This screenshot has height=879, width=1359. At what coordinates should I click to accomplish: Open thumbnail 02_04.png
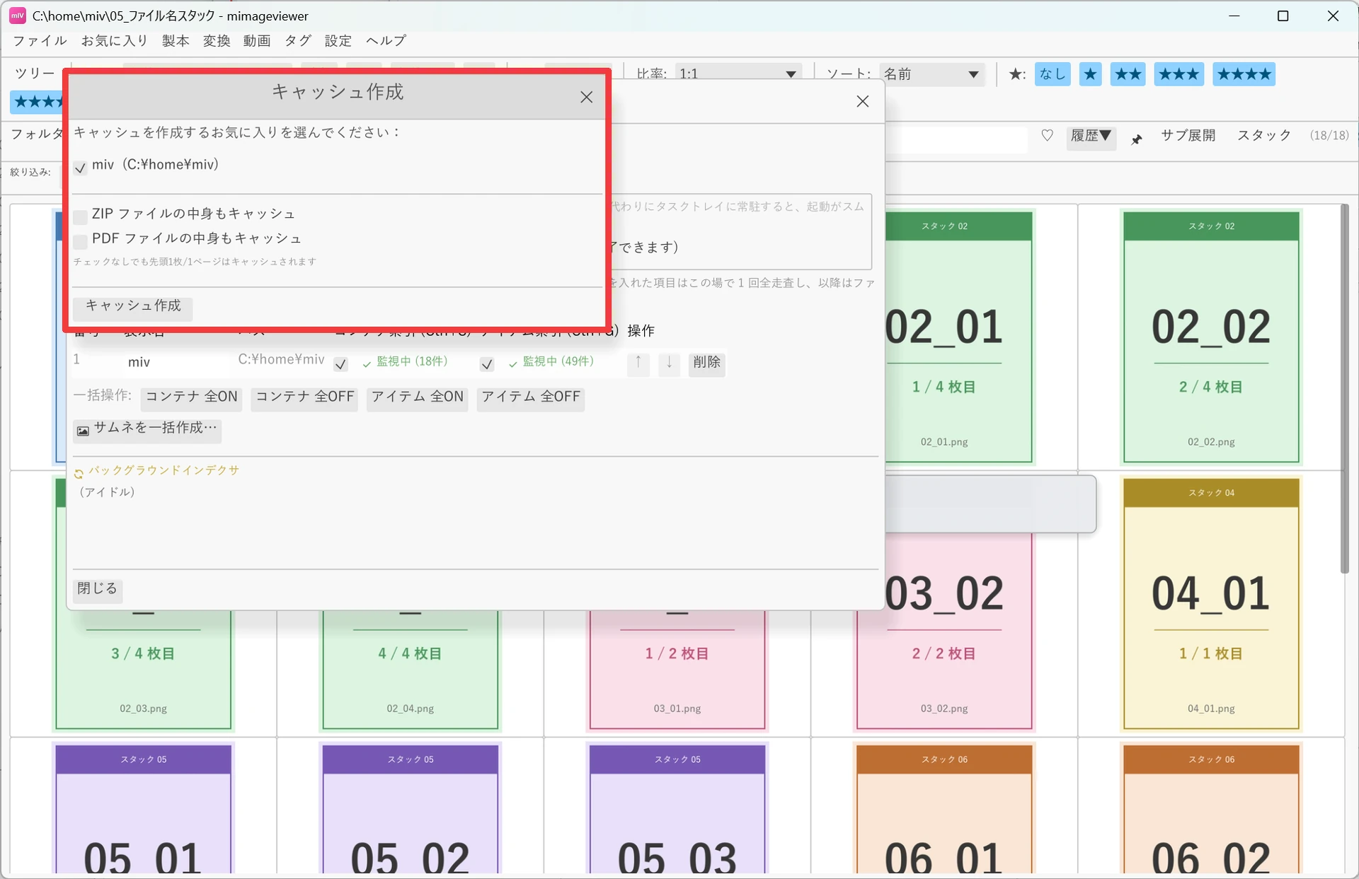click(410, 670)
